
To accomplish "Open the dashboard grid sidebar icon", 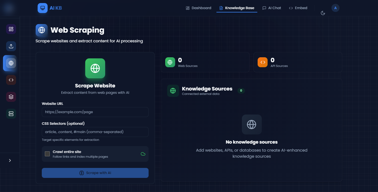I will click(11, 29).
